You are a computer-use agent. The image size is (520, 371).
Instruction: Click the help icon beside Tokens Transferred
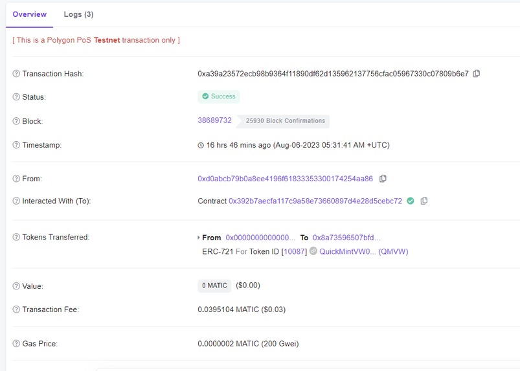pyautogui.click(x=16, y=237)
